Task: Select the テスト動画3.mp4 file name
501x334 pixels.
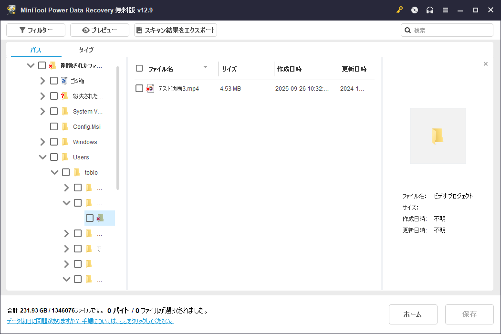Action: pos(178,89)
